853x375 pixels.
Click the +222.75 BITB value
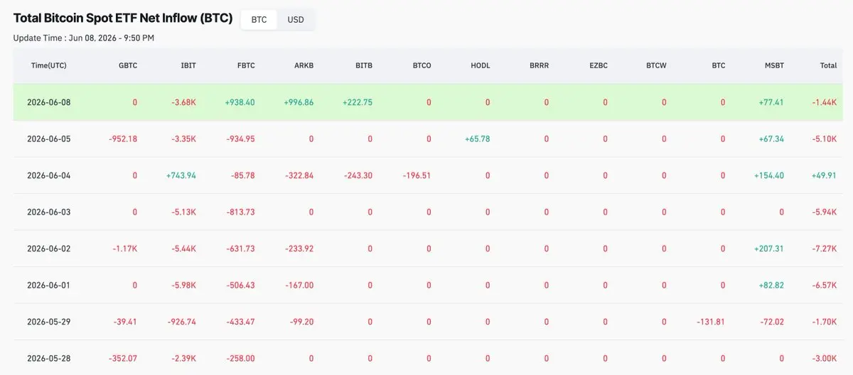point(357,102)
